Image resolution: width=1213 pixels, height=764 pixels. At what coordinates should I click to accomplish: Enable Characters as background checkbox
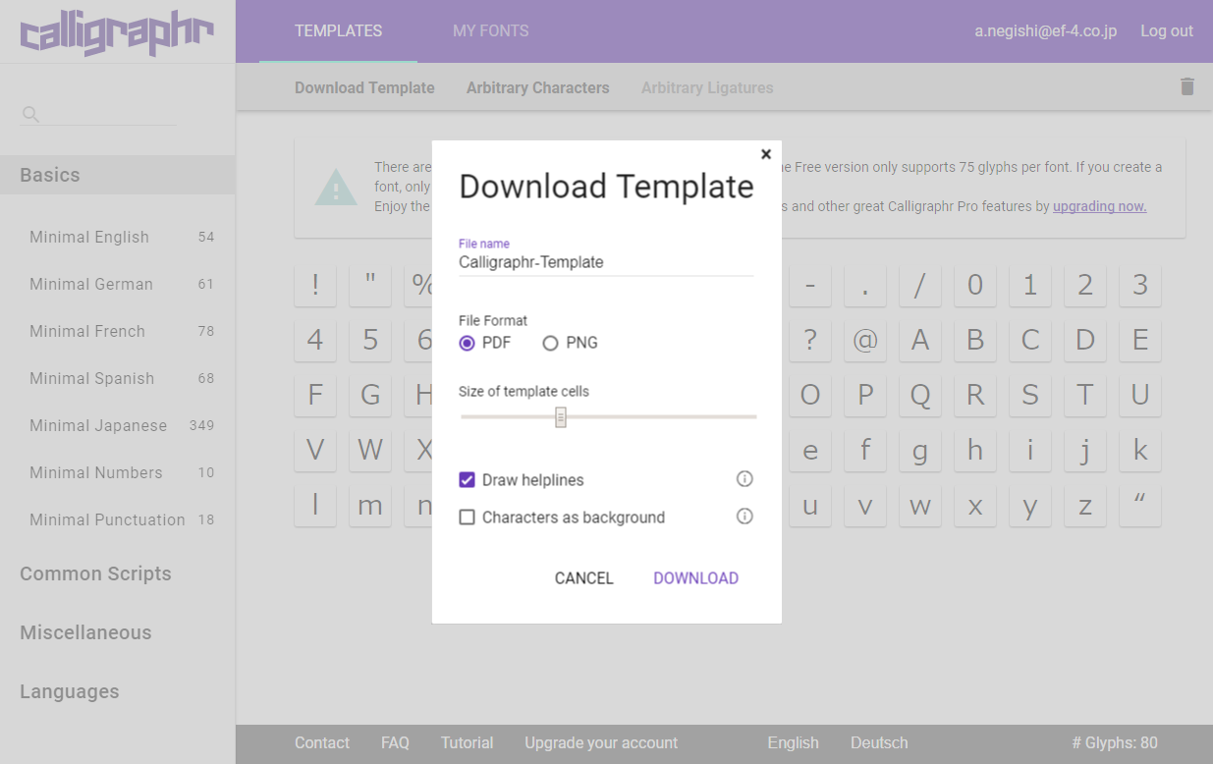[468, 518]
